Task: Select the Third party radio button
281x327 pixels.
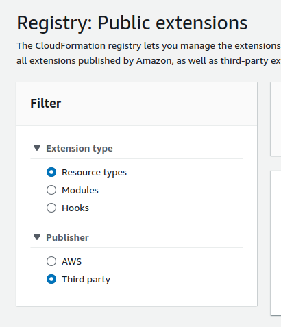Action: point(51,279)
